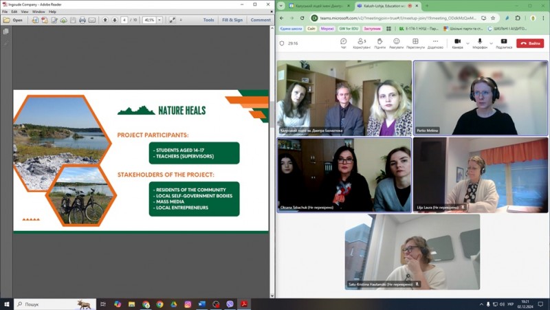
Task: Open the Заступник bookmark
Action: pos(372,28)
